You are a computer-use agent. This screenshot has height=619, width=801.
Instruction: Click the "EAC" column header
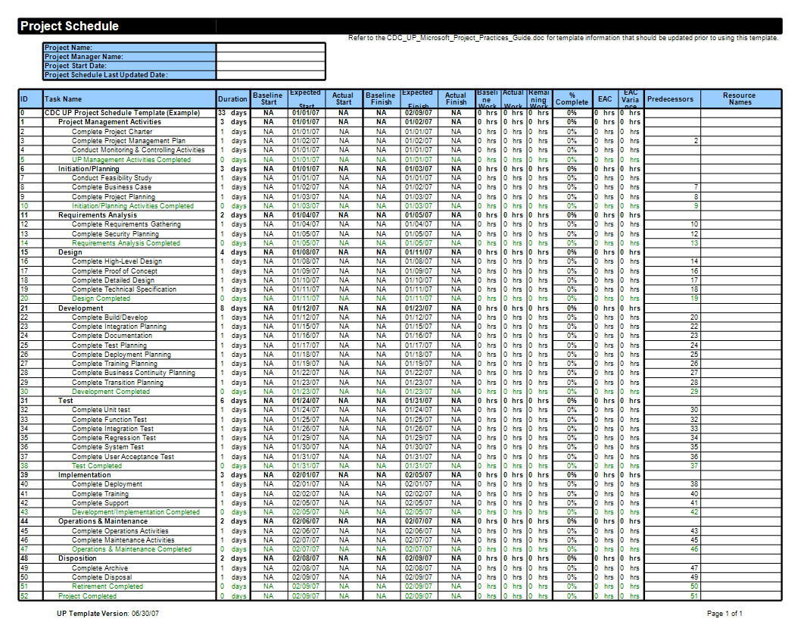(x=605, y=99)
